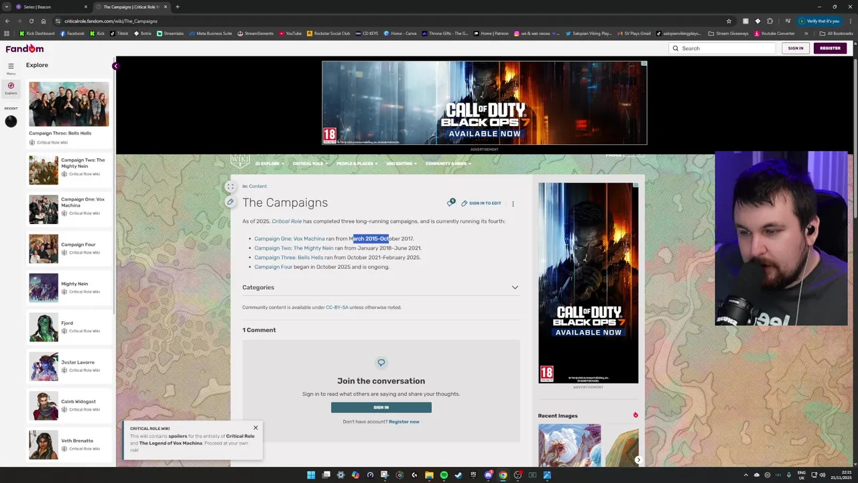Open Campaign One: Vox Machina sidebar card
Viewport: 858px width, 483px height.
(68, 209)
